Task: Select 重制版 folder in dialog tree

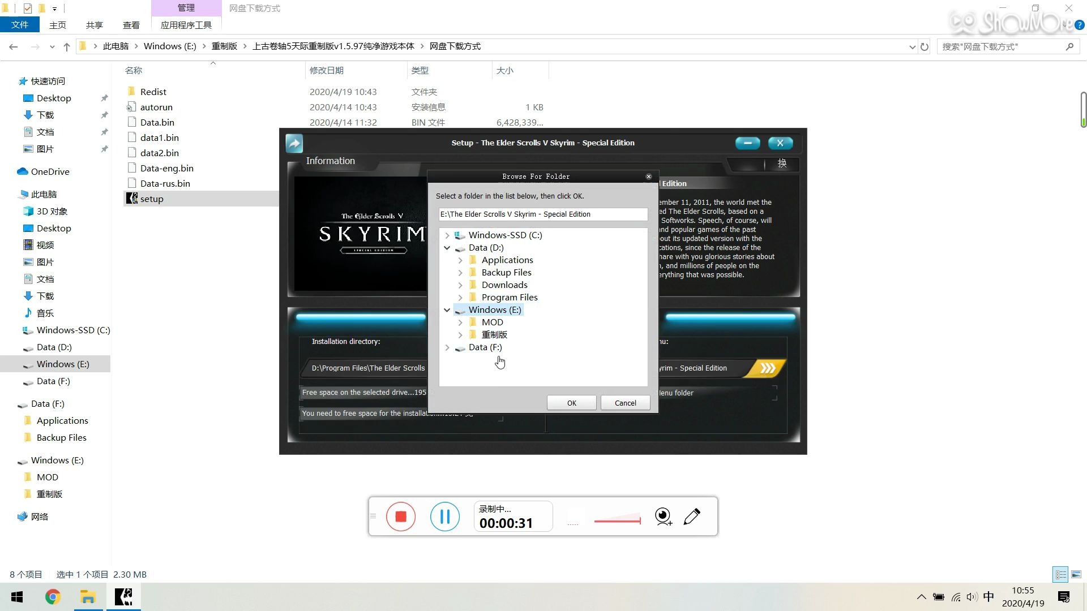Action: coord(494,335)
